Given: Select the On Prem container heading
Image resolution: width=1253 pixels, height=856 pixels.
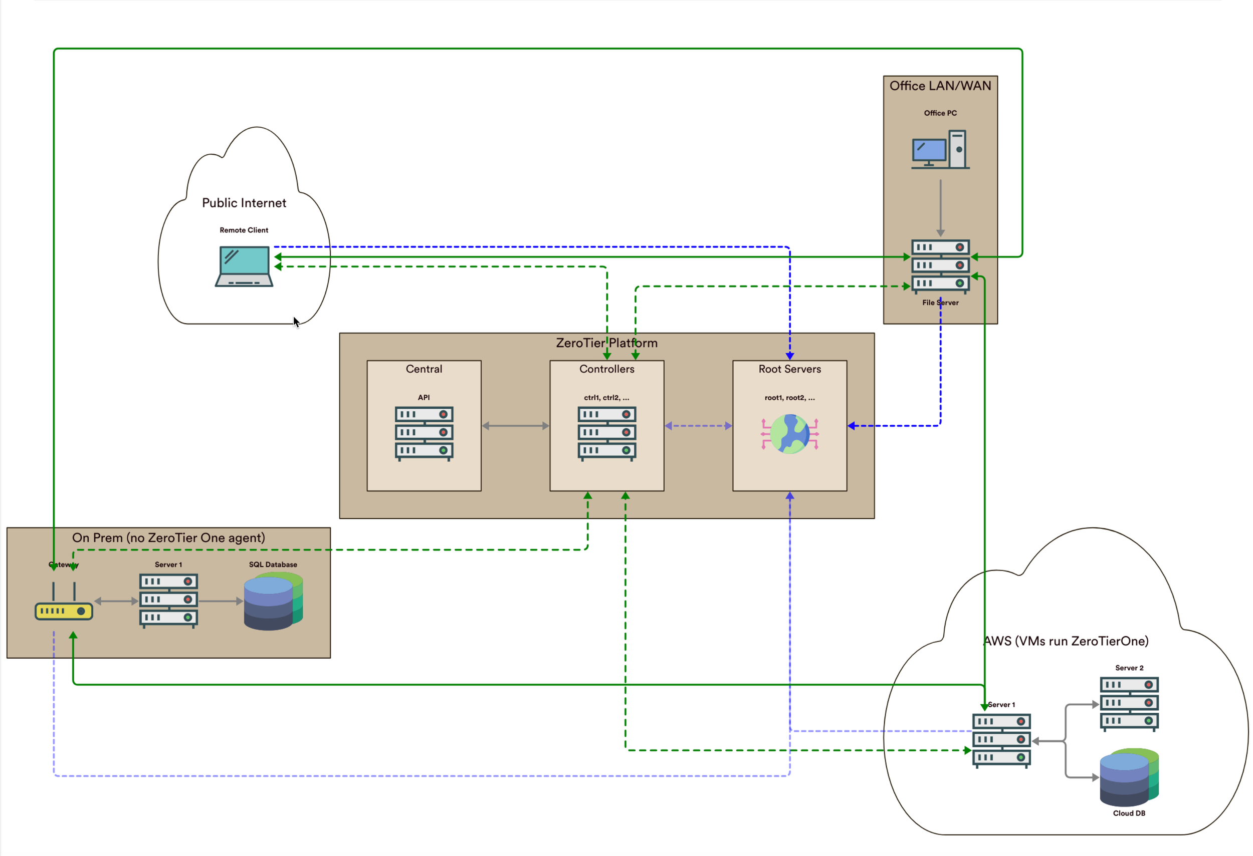Looking at the screenshot, I should [x=168, y=537].
